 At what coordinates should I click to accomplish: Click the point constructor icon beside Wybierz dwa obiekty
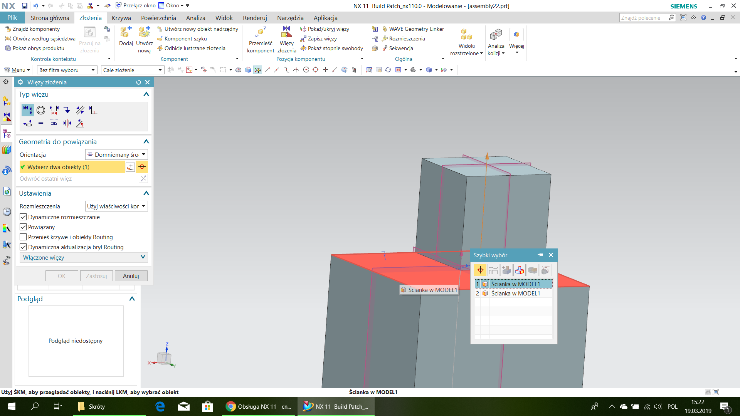pyautogui.click(x=130, y=167)
